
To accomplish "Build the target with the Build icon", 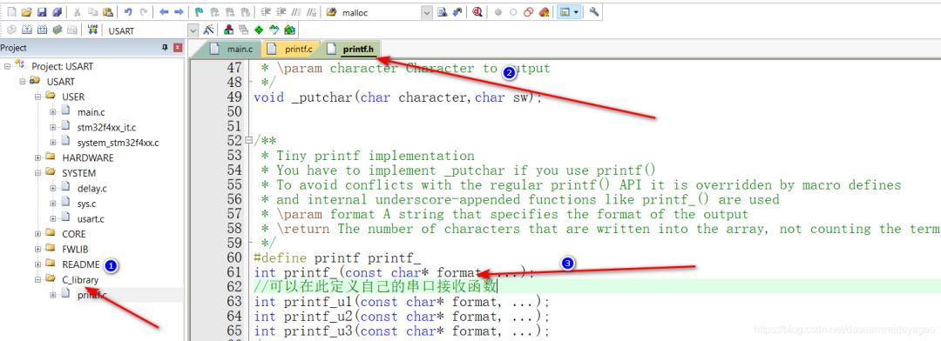I will tap(27, 30).
